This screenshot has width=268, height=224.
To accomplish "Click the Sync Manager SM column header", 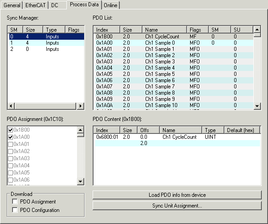I will [15, 30].
